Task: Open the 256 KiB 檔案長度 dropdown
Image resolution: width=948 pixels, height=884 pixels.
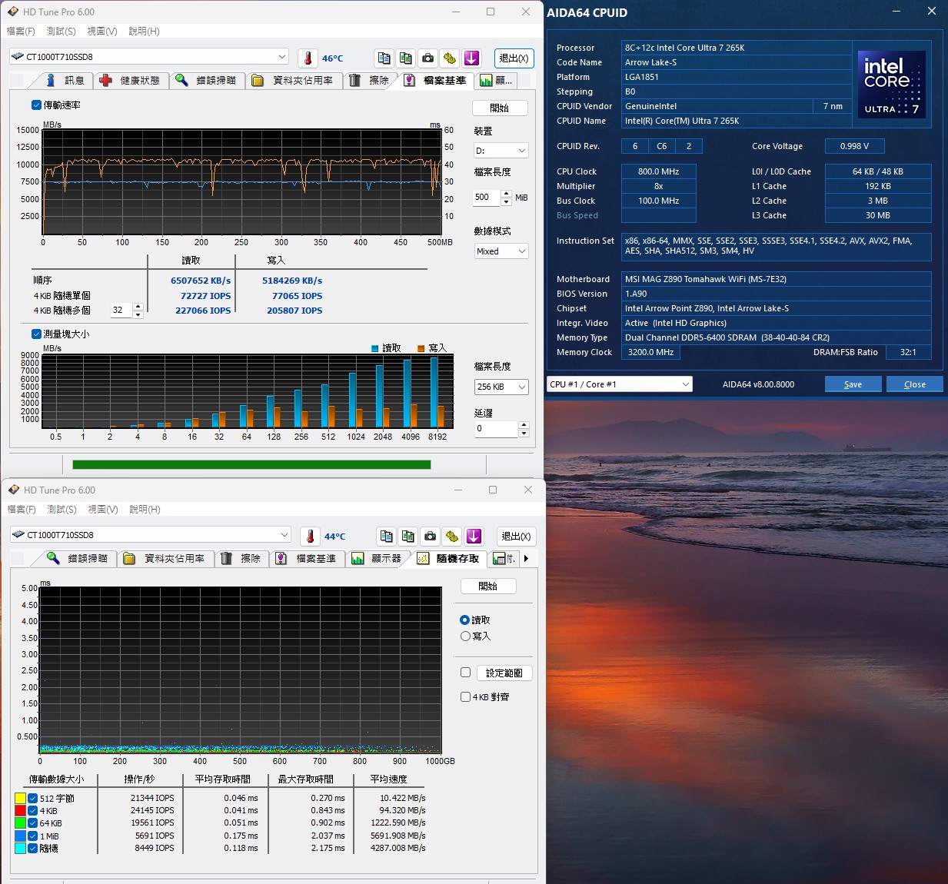Action: pyautogui.click(x=501, y=387)
